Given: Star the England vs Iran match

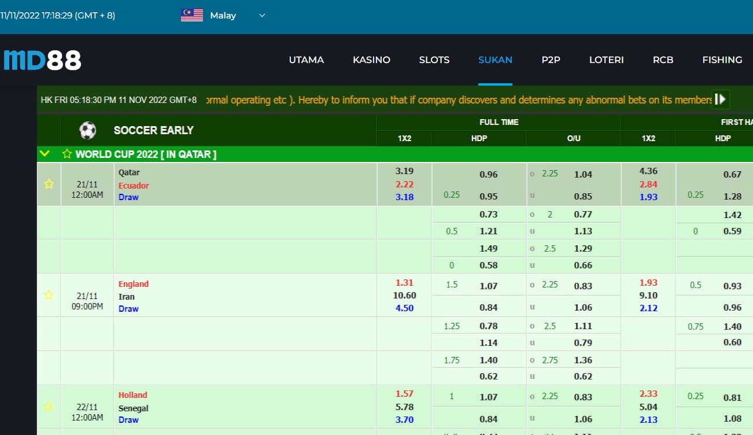Looking at the screenshot, I should [49, 295].
